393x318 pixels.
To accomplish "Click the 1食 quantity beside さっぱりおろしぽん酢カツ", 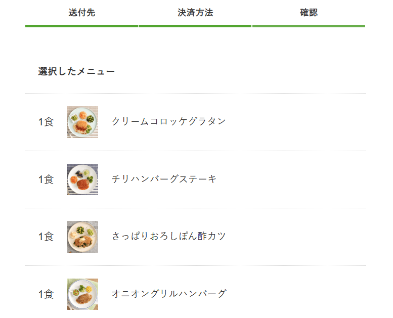I will point(46,237).
